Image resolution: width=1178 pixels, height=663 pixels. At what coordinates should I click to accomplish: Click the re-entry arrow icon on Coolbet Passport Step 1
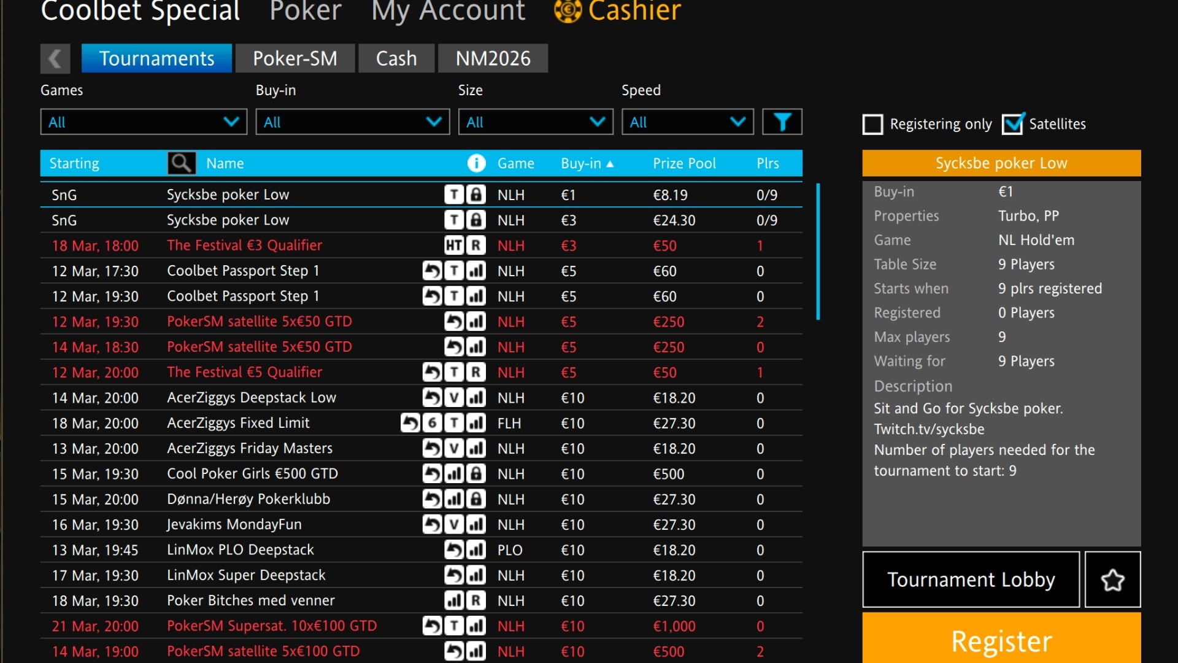tap(433, 270)
